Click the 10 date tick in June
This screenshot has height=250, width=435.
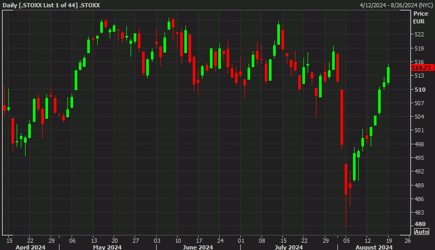point(178,241)
